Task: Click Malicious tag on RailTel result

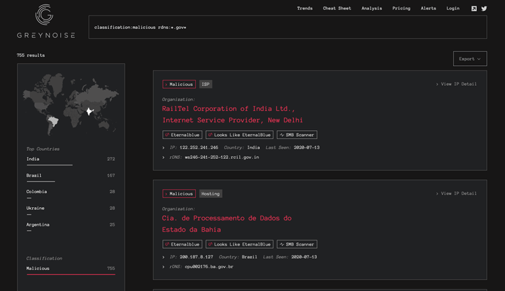Action: pos(179,84)
